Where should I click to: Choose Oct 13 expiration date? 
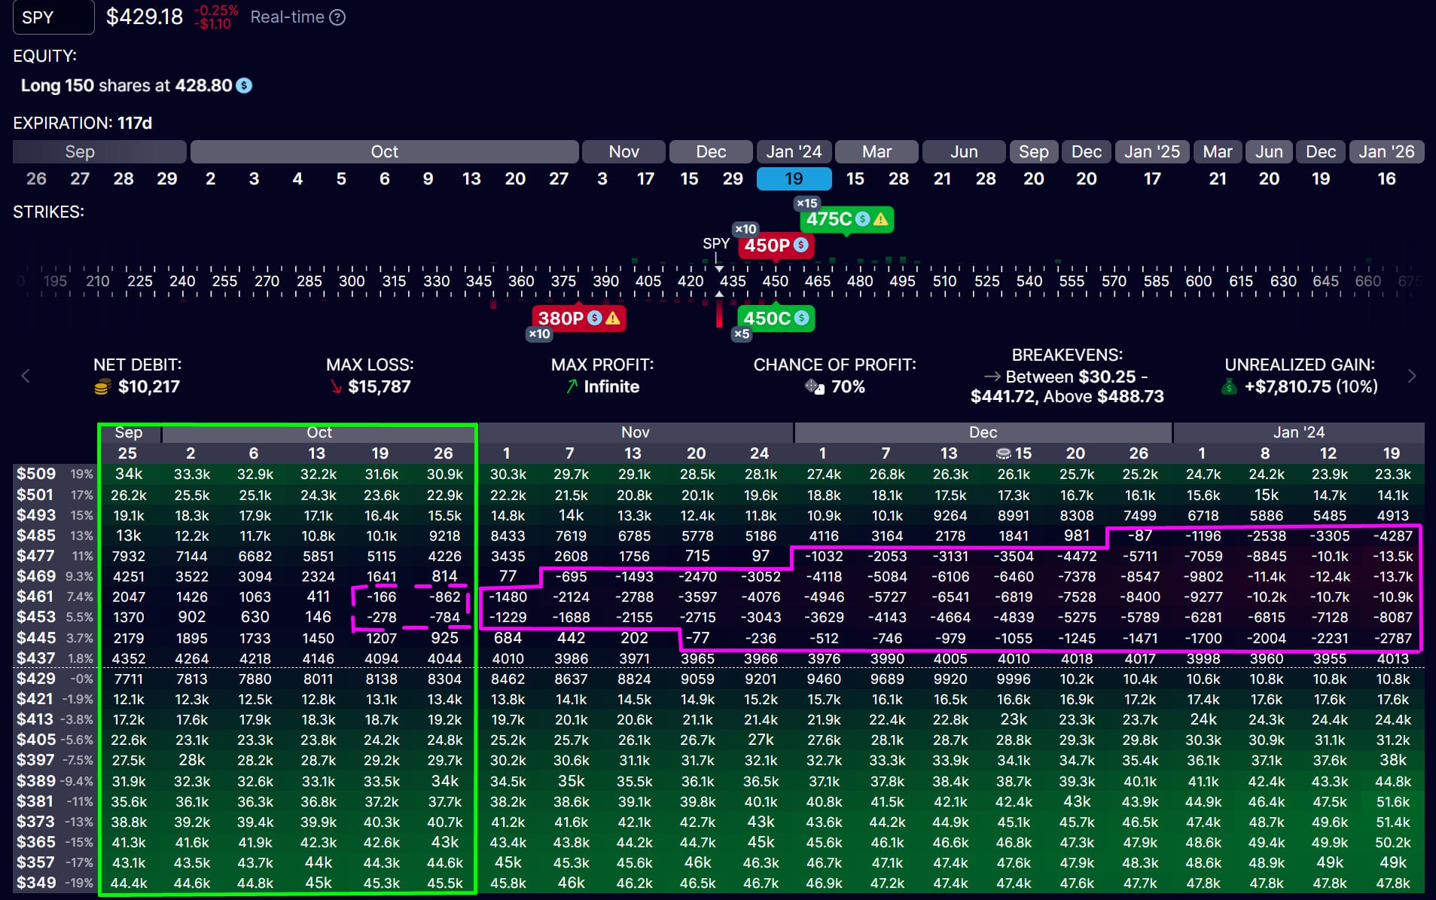coord(471,178)
